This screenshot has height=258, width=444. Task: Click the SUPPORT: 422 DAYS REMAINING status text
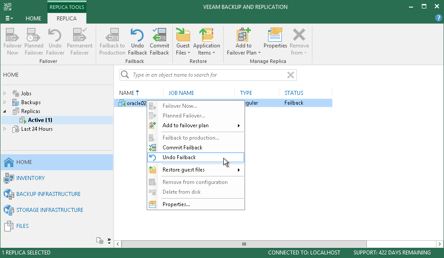pyautogui.click(x=392, y=253)
